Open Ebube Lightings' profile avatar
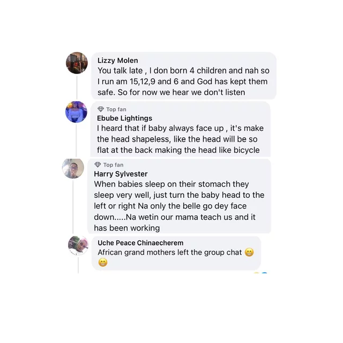 tap(76, 112)
